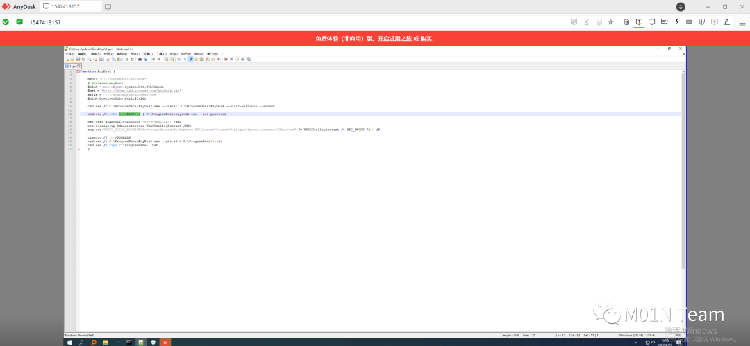This screenshot has height=346, width=750.
Task: Click the 购买 link in red banner
Action: [x=426, y=38]
